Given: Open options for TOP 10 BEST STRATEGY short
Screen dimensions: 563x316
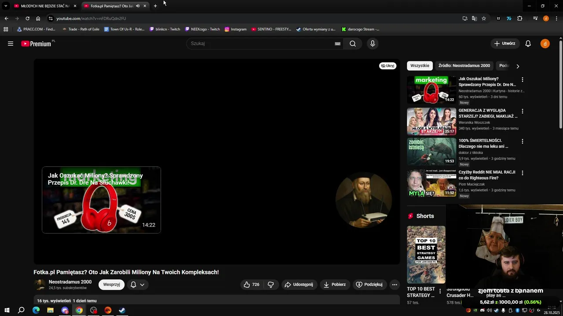Looking at the screenshot, I should click(440, 291).
